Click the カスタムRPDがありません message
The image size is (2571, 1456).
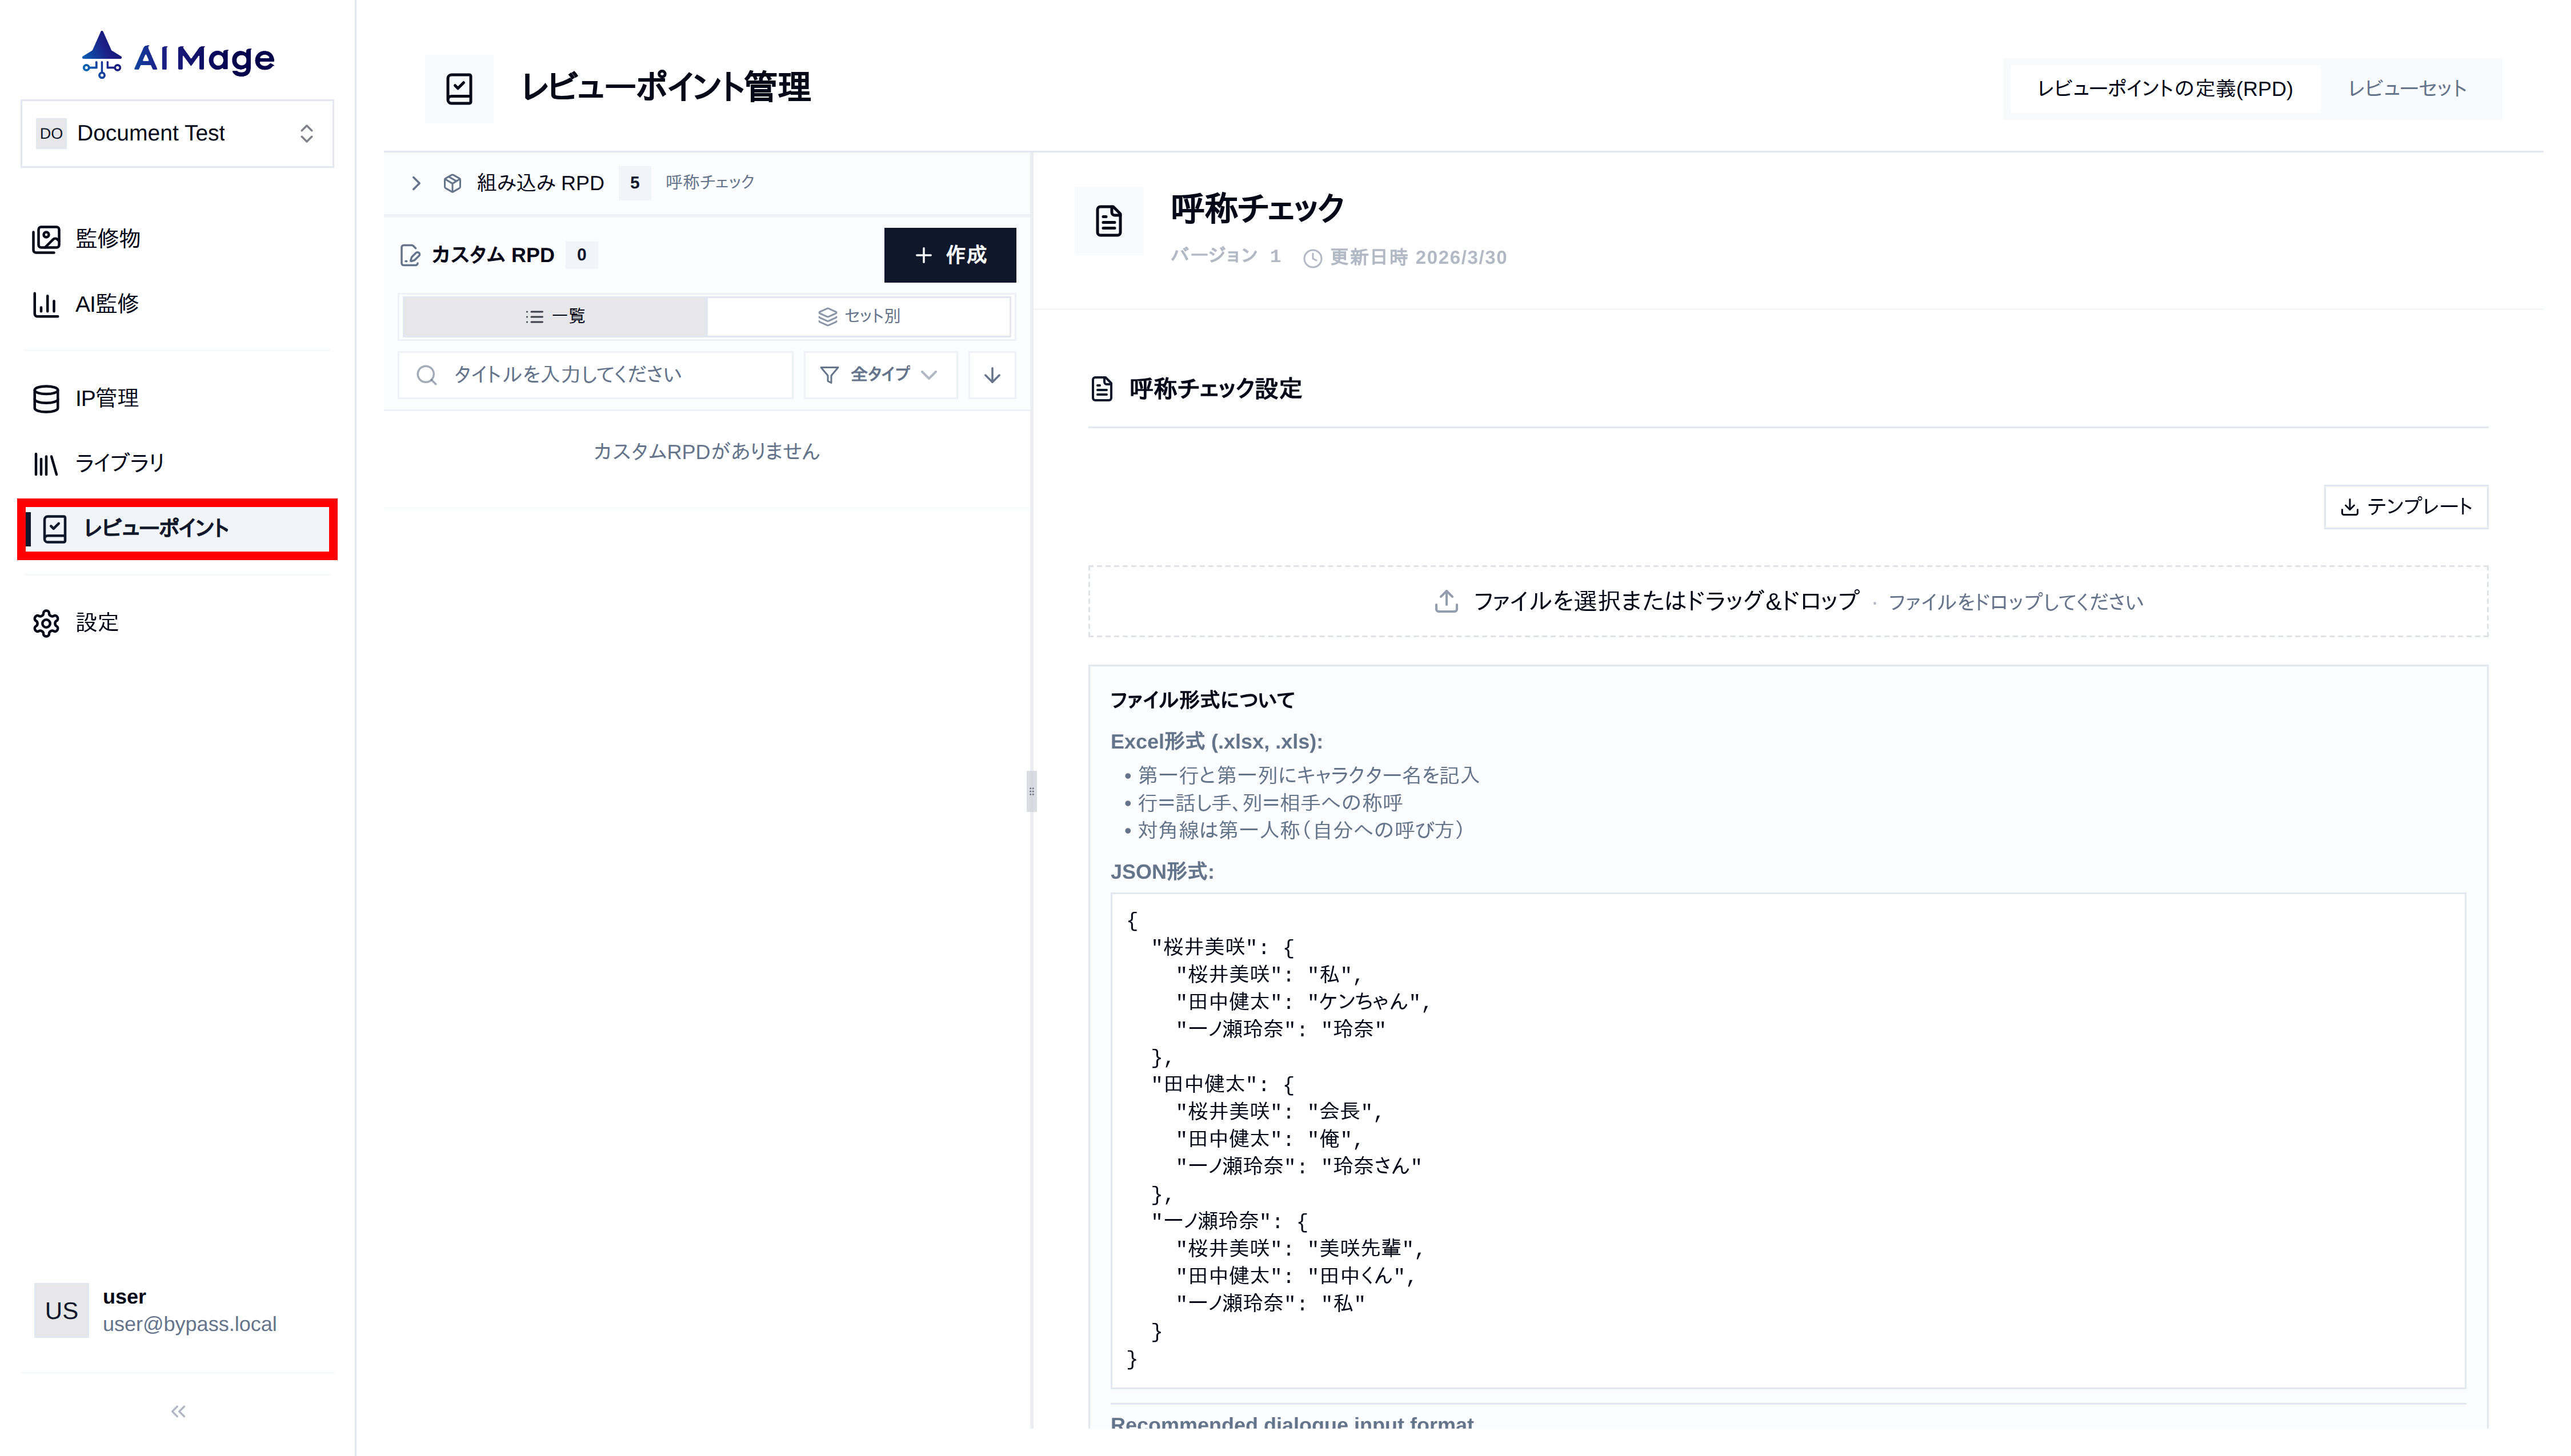[x=706, y=451]
